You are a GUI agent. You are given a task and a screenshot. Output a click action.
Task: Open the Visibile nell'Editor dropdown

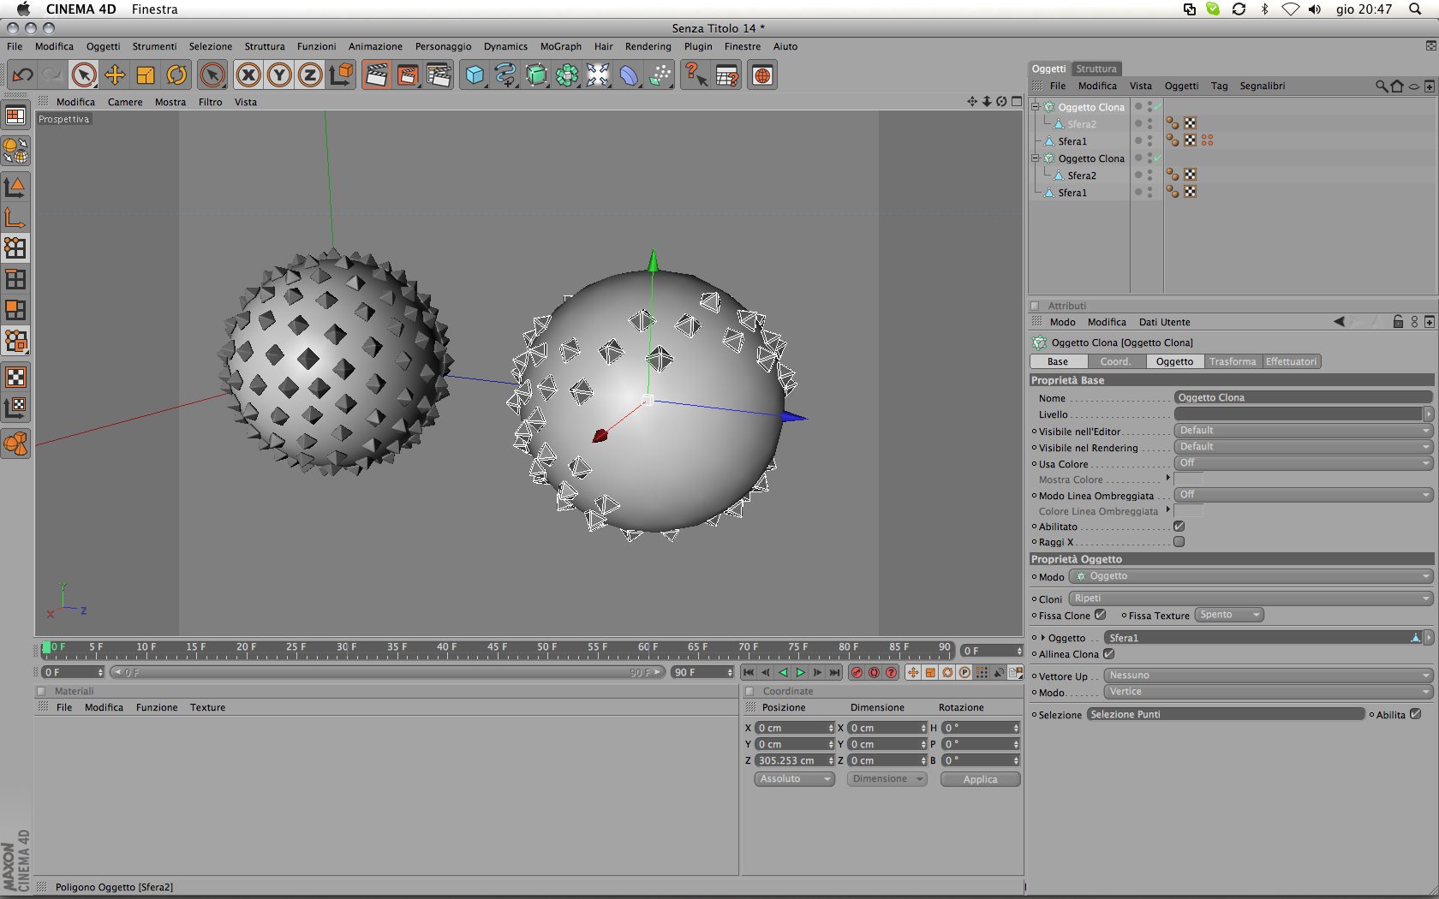point(1302,431)
